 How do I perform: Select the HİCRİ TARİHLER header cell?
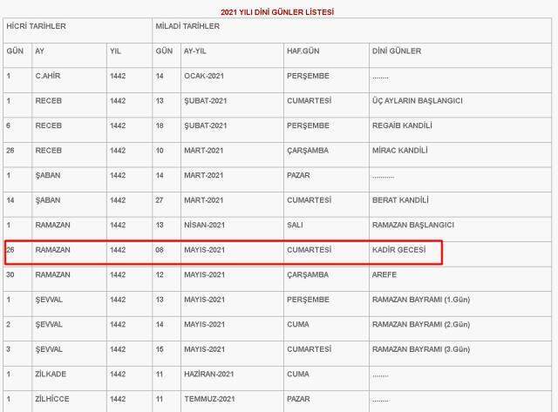pyautogui.click(x=78, y=30)
